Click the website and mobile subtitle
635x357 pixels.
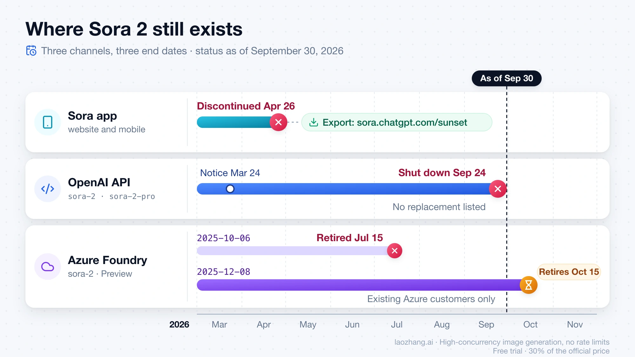point(107,129)
